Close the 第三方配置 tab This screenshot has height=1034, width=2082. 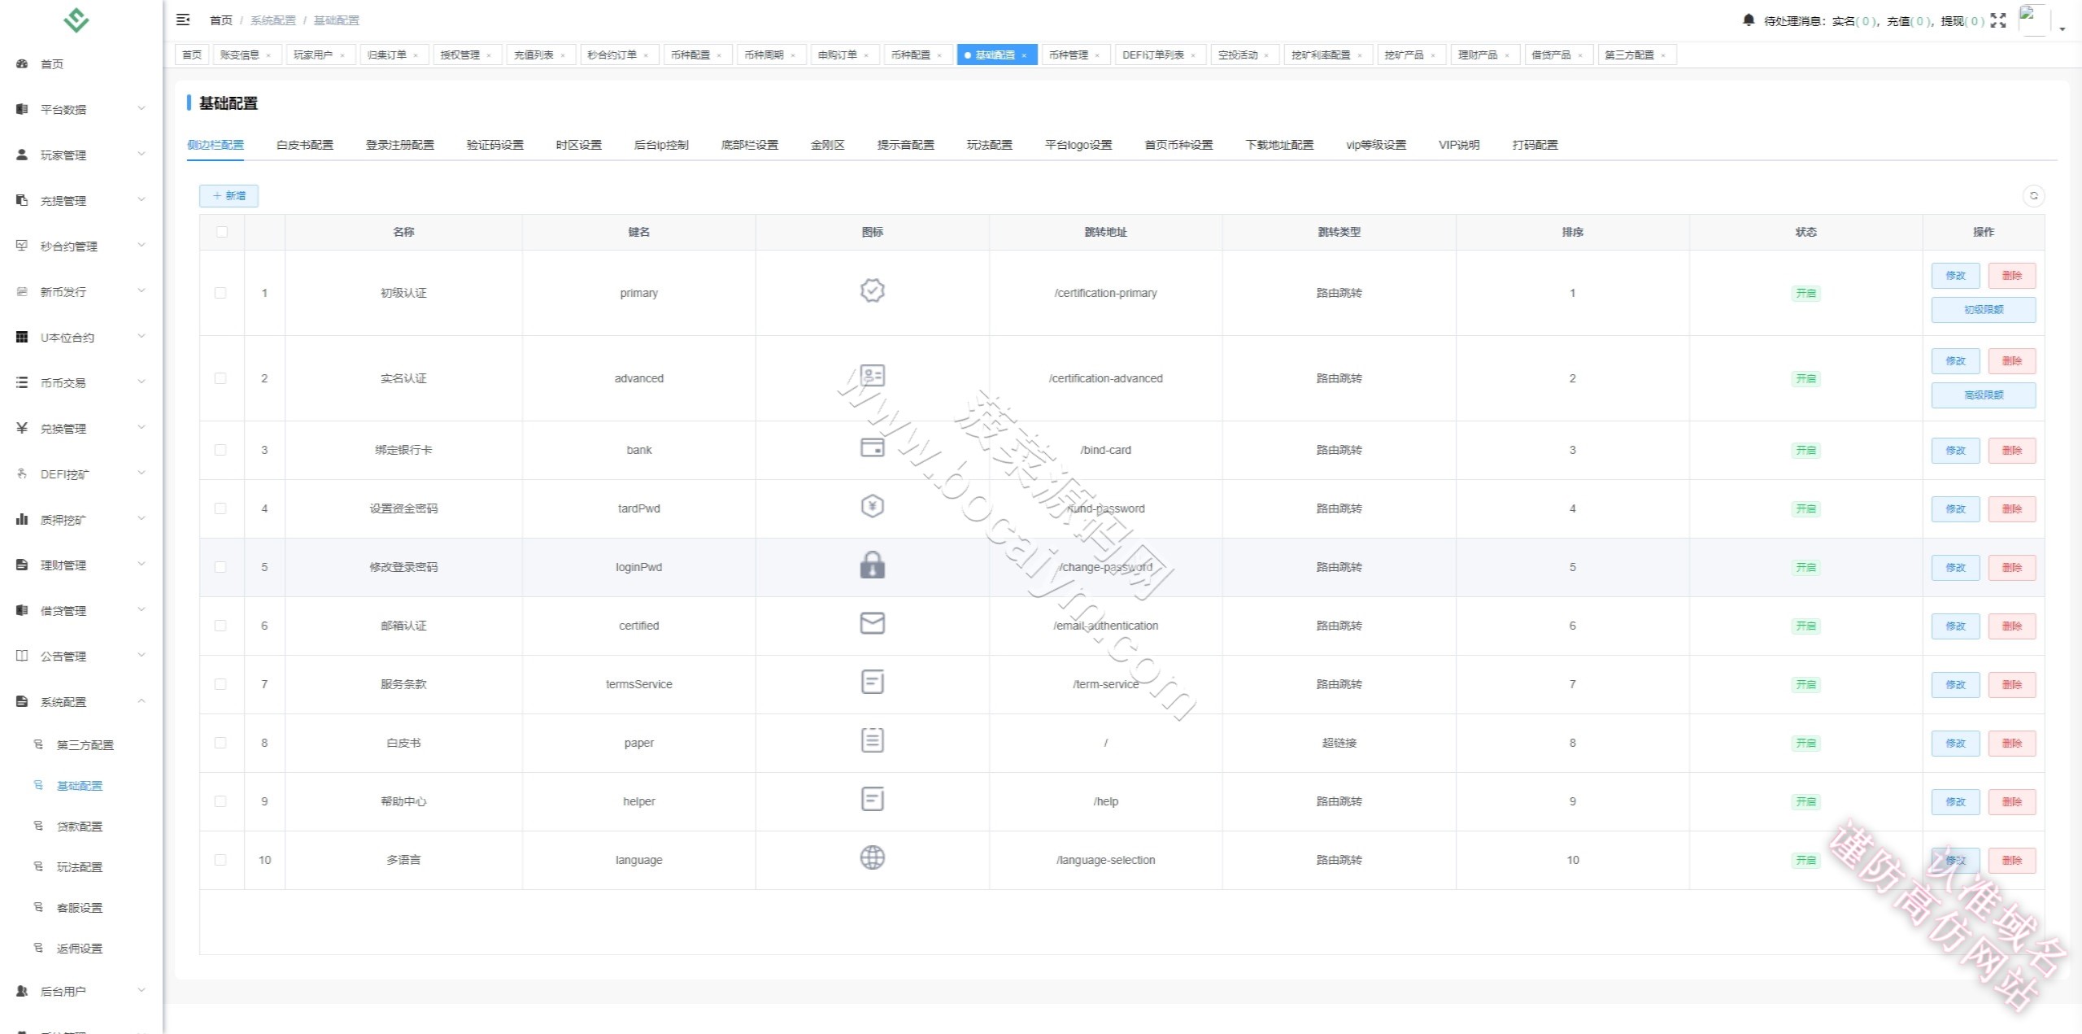click(1663, 55)
